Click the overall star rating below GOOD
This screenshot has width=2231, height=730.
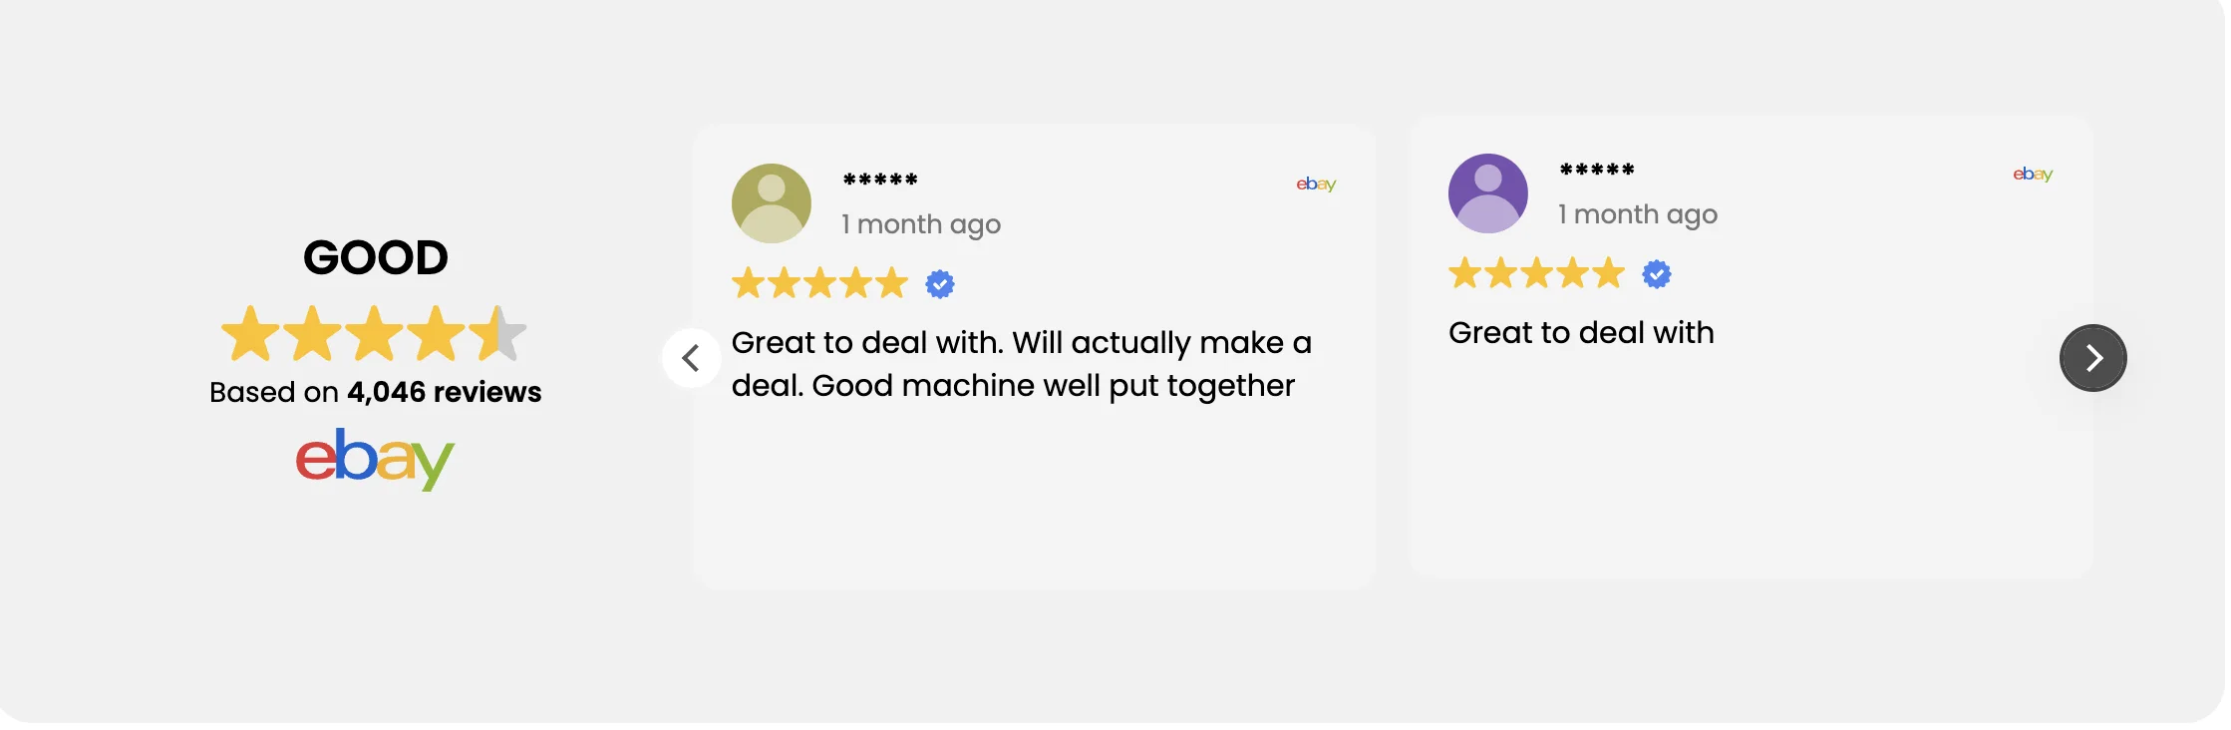tap(374, 334)
